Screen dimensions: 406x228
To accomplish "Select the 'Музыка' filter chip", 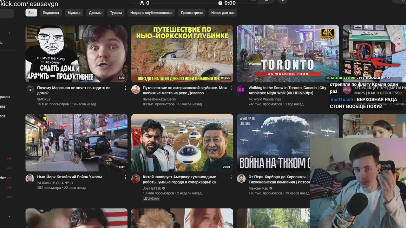I will (x=74, y=13).
